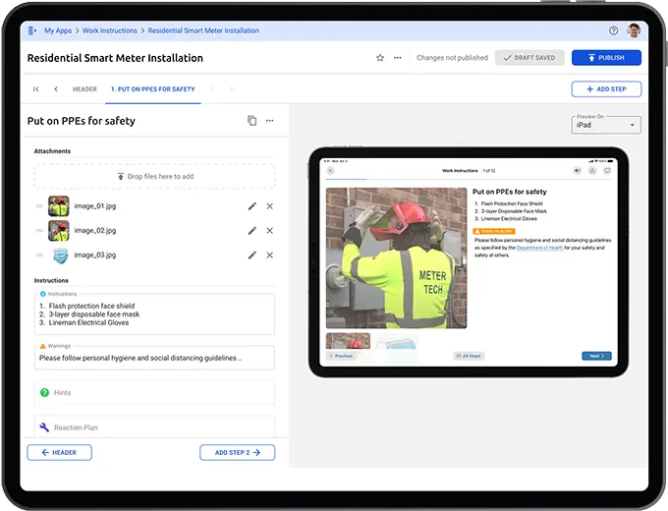Open All Steps in preview
The image size is (668, 511).
(469, 356)
